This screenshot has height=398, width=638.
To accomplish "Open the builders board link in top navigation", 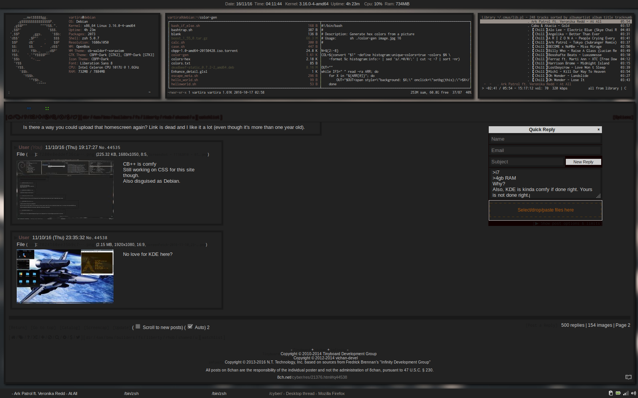I will 122,117.
